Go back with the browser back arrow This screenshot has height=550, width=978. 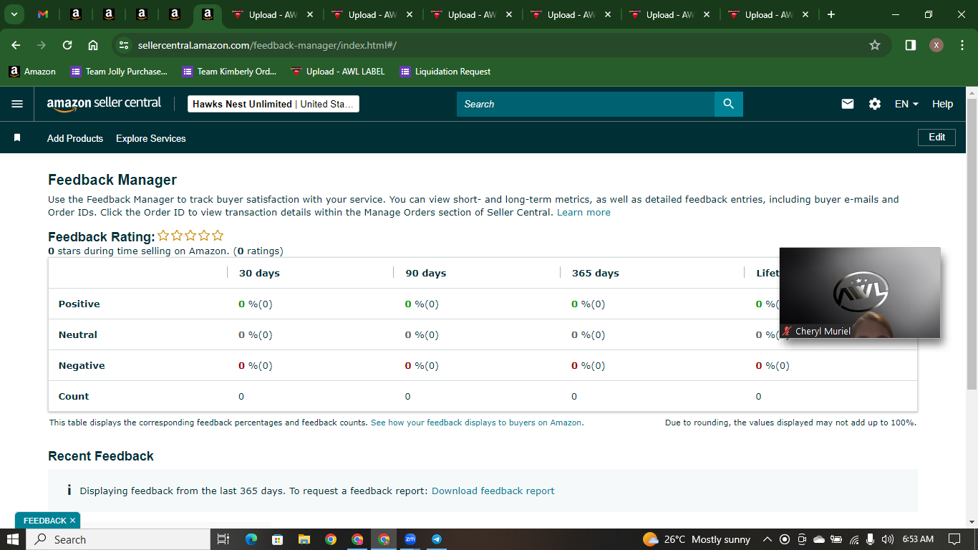tap(16, 45)
